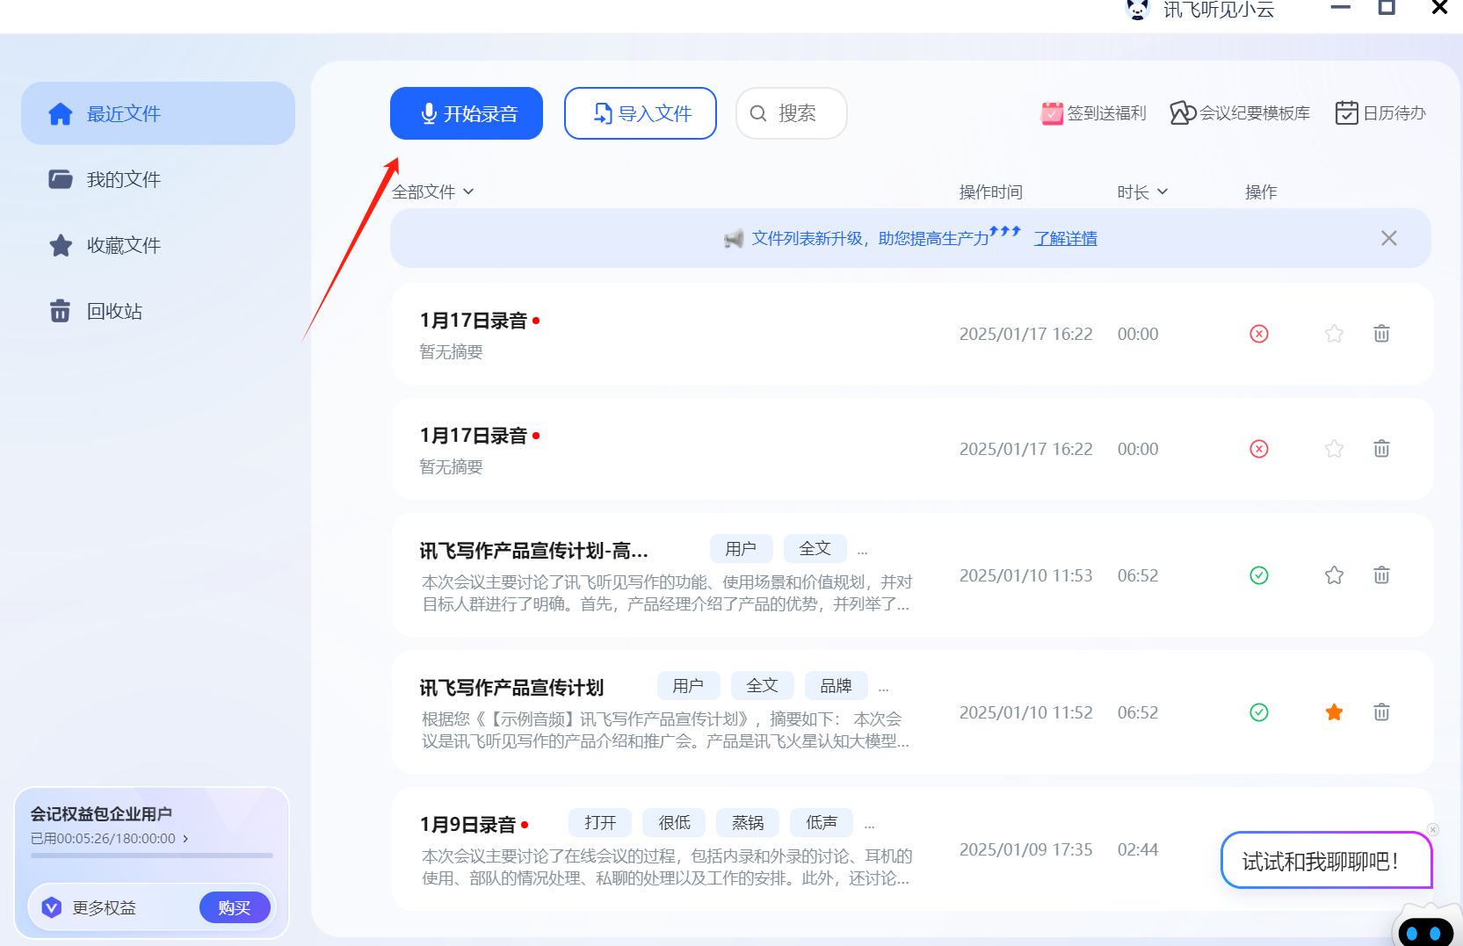Expand more tags after 品牌 tag
1463x946 pixels.
coord(883,689)
